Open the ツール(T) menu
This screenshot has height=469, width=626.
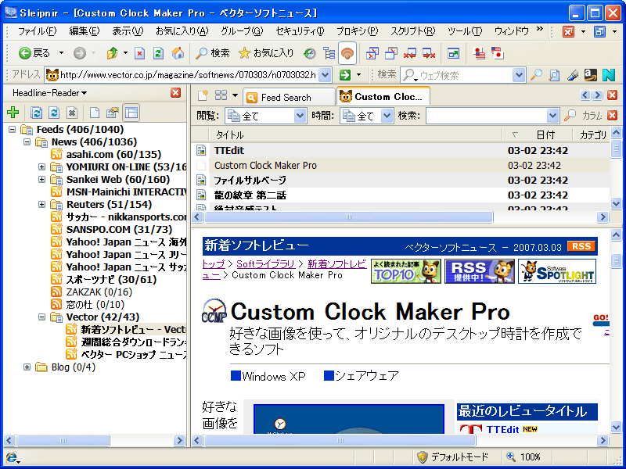coord(464,31)
